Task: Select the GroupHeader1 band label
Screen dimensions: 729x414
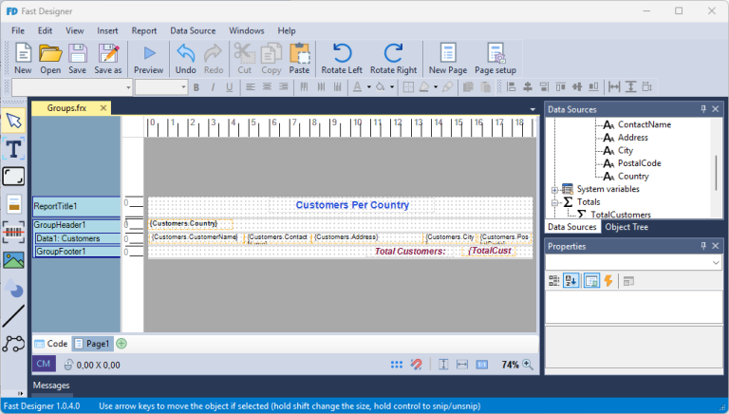Action: point(77,225)
